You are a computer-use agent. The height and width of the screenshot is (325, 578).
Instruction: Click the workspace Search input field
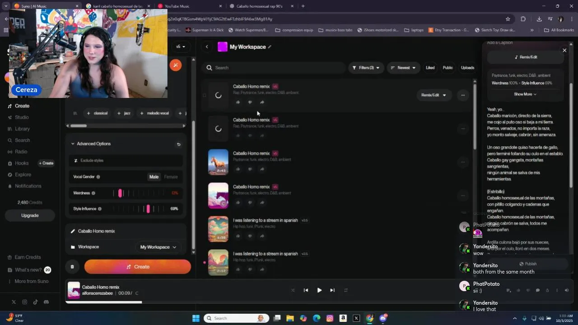tap(274, 68)
